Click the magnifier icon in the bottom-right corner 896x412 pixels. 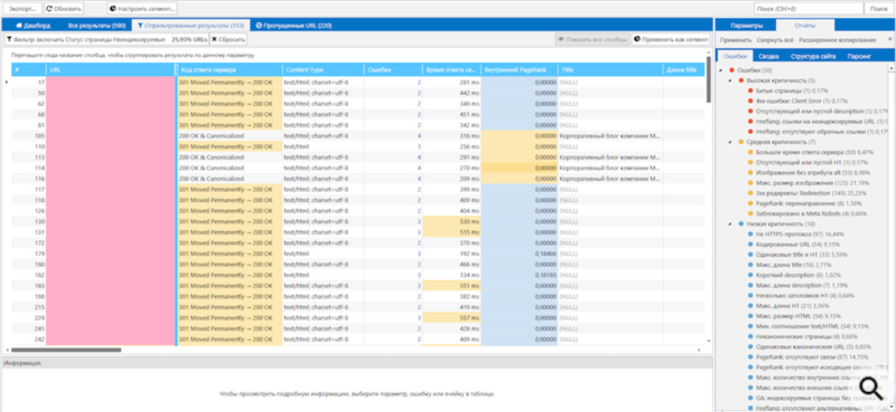coord(871,388)
